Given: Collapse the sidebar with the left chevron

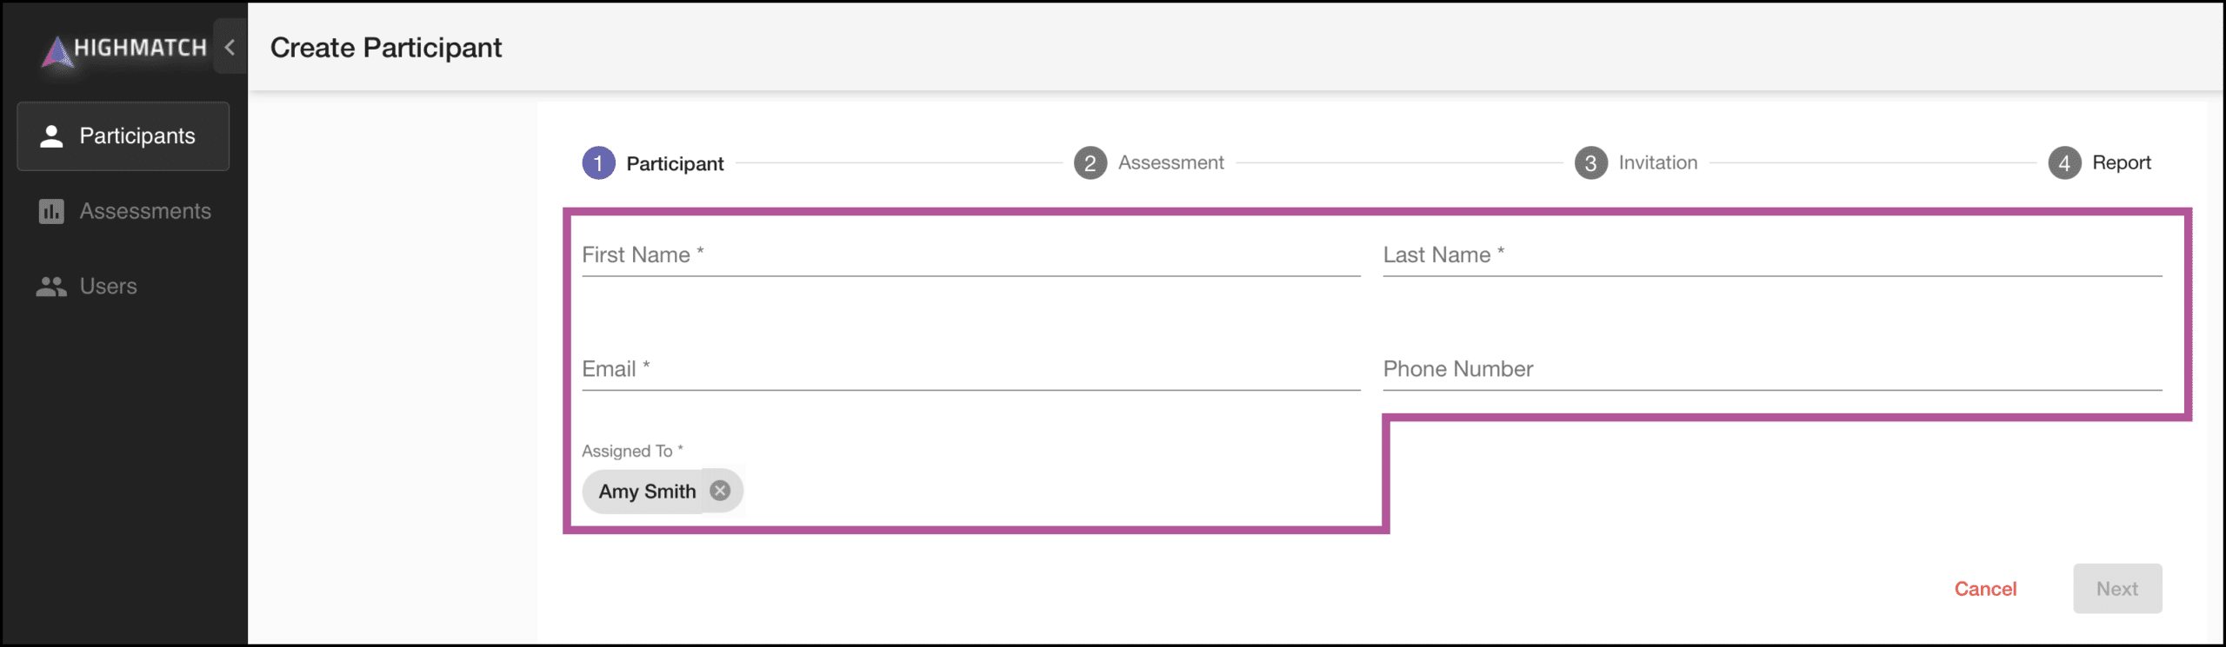Looking at the screenshot, I should (230, 47).
